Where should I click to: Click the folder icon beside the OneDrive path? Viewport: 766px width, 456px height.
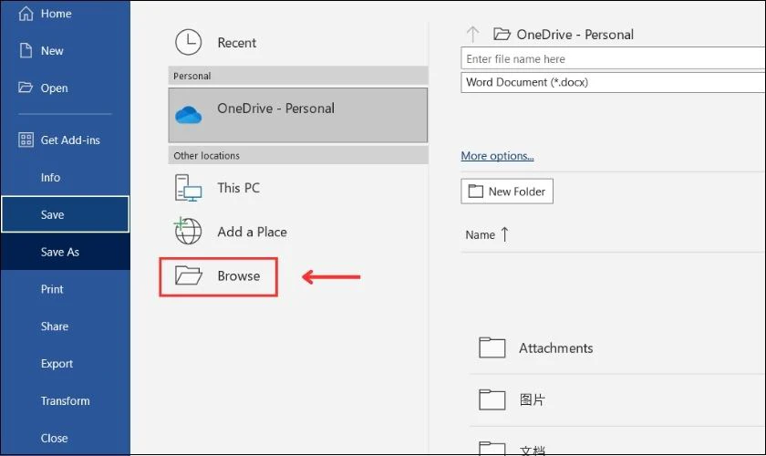502,35
